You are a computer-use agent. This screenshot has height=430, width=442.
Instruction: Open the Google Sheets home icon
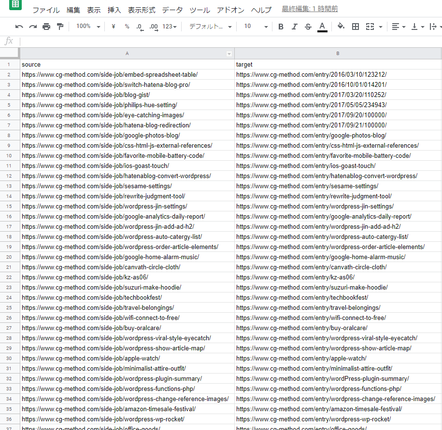click(x=15, y=4)
